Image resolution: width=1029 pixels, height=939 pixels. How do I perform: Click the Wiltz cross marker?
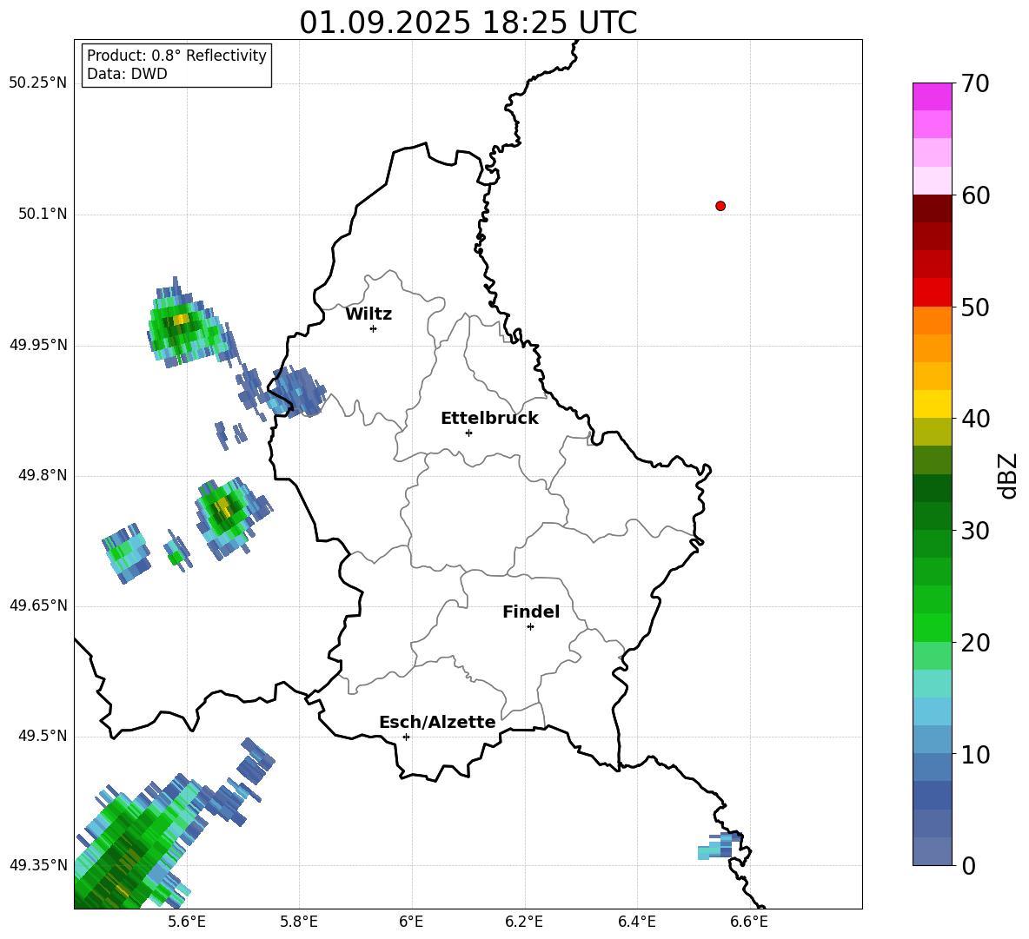click(374, 328)
